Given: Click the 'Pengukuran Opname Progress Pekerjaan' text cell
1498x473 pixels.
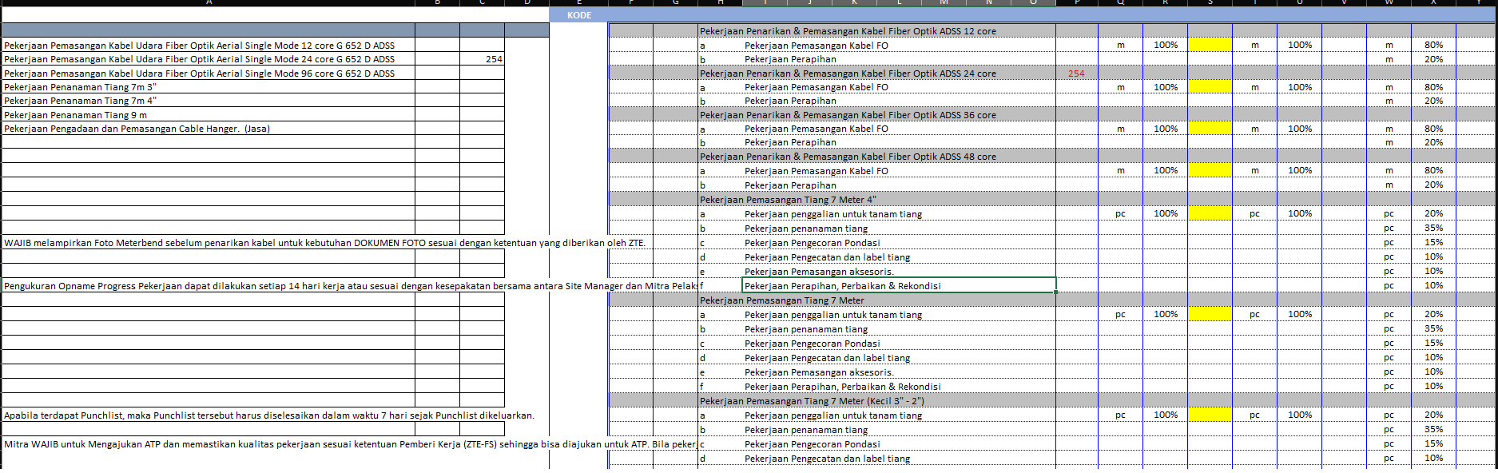Looking at the screenshot, I should (349, 286).
